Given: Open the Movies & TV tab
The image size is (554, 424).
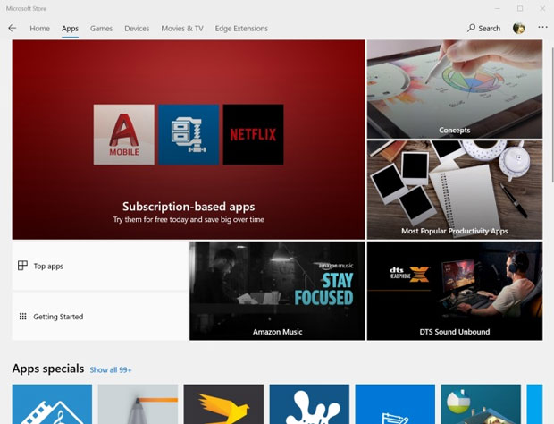Looking at the screenshot, I should point(182,29).
